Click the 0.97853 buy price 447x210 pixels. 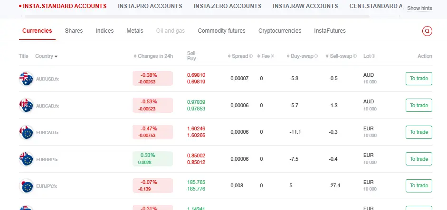point(196,109)
